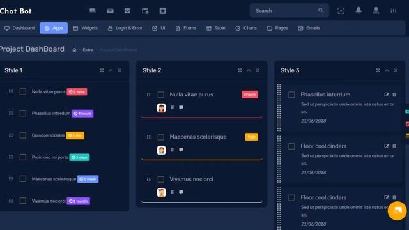This screenshot has height=230, width=409.
Task: Expand the Style 3 panel fullscreen icon
Action: click(x=378, y=70)
